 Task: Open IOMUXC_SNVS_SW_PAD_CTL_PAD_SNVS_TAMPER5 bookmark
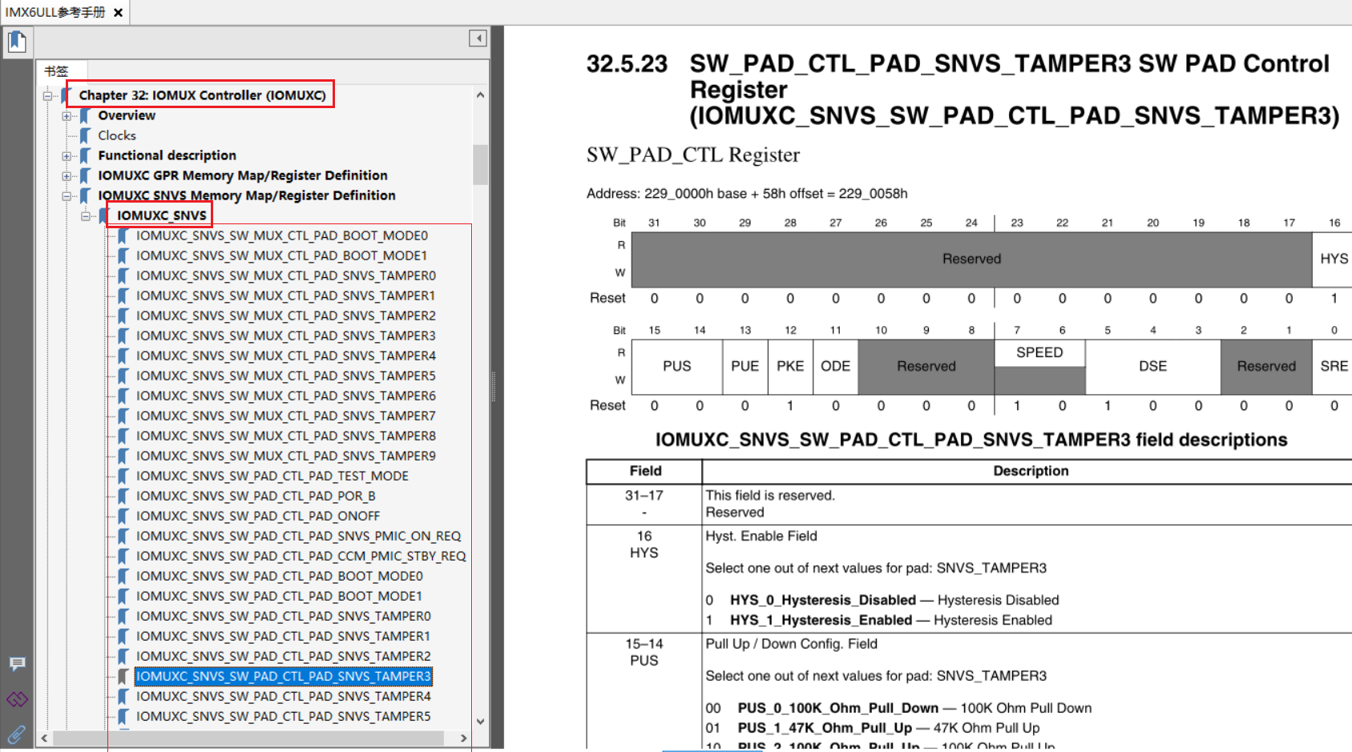pos(284,716)
